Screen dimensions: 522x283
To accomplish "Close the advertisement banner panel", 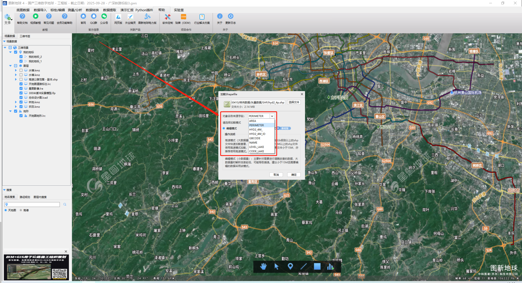I will [66, 251].
